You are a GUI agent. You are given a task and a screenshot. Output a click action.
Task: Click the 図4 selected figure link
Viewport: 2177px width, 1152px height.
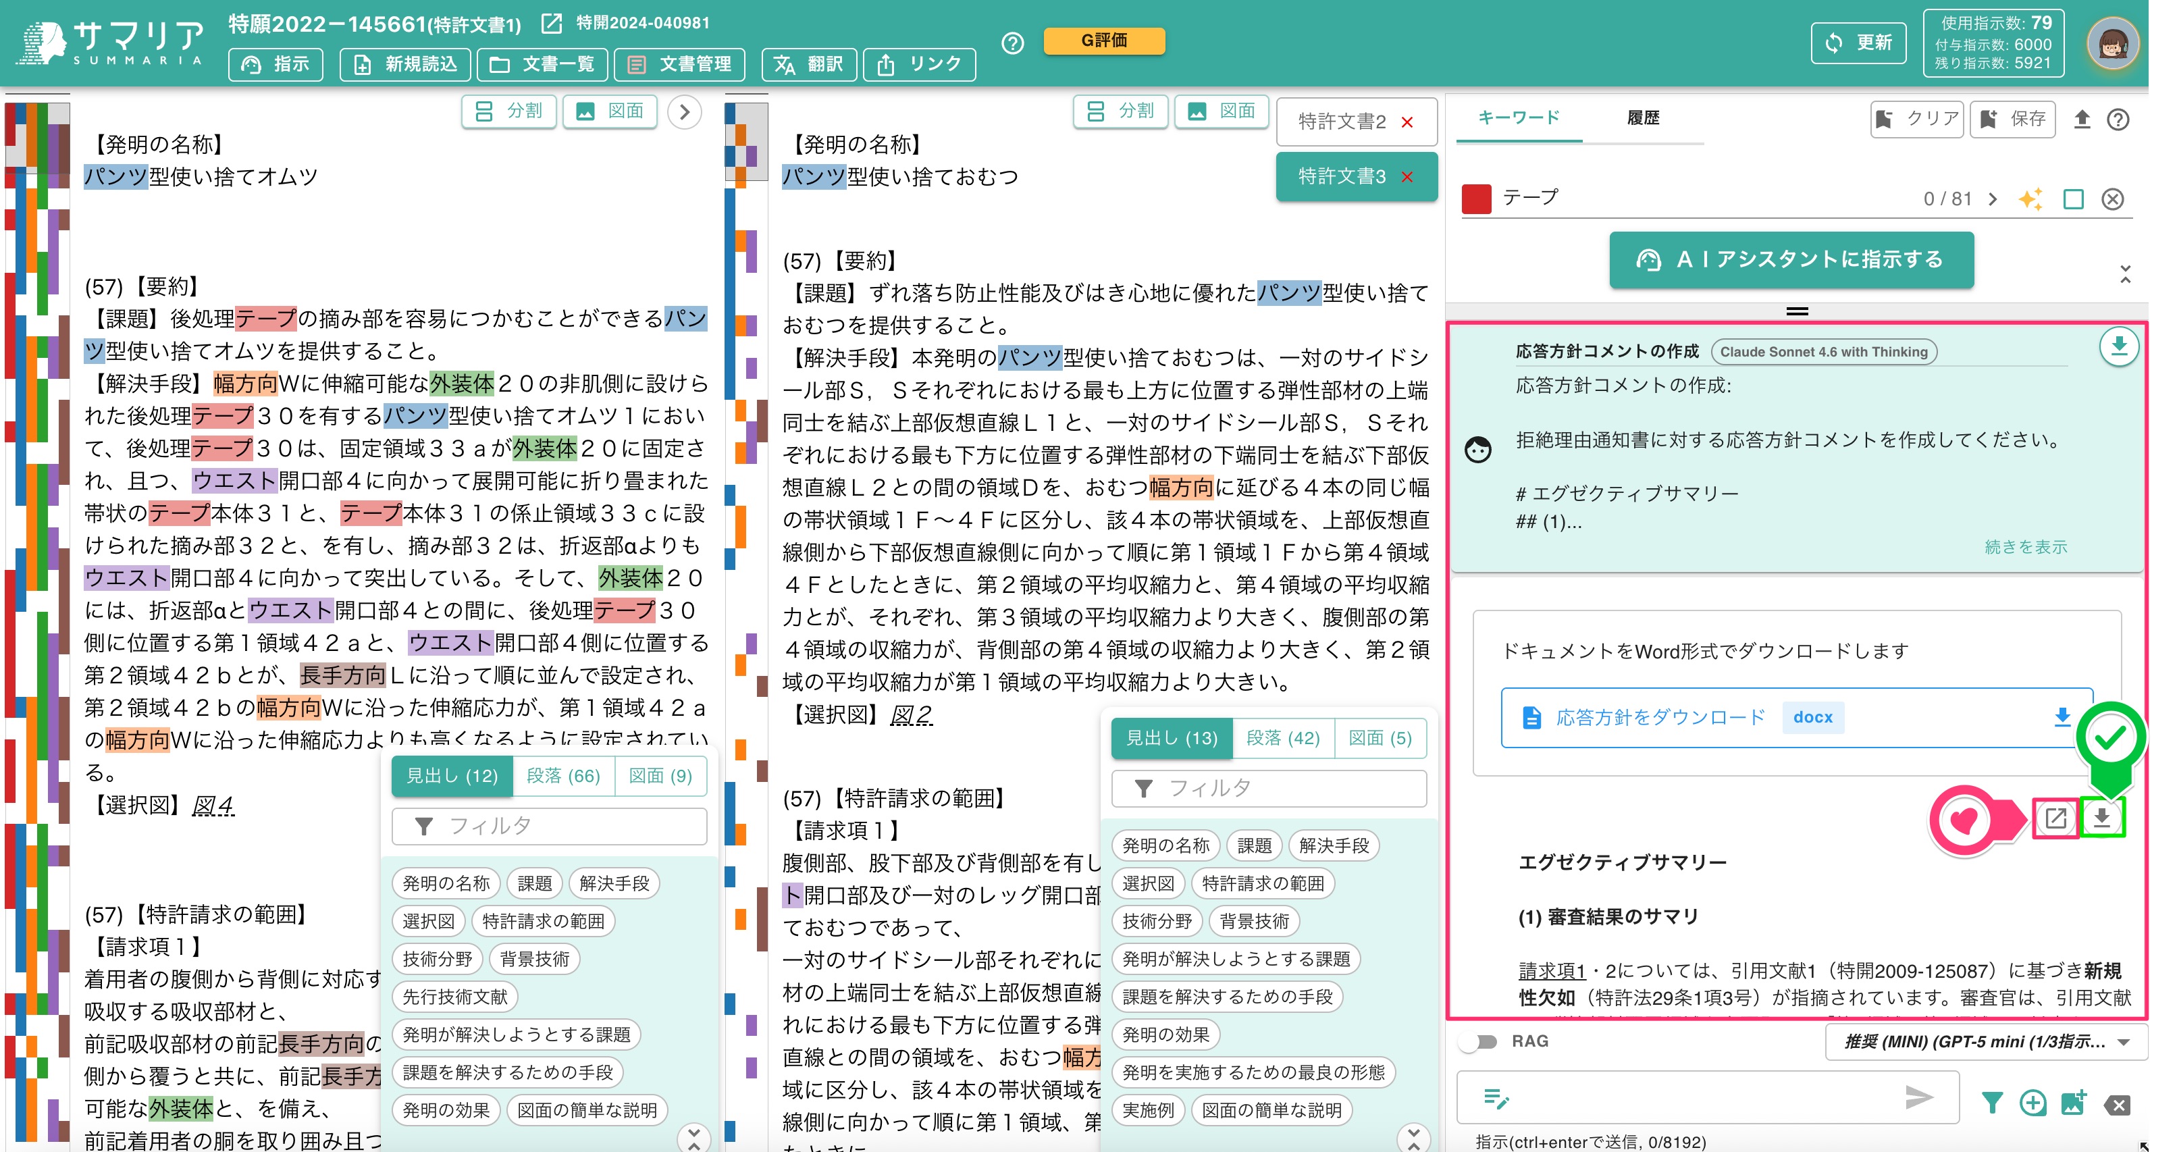pyautogui.click(x=213, y=805)
